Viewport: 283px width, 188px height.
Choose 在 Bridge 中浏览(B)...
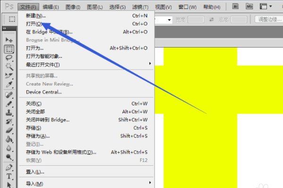(86, 32)
